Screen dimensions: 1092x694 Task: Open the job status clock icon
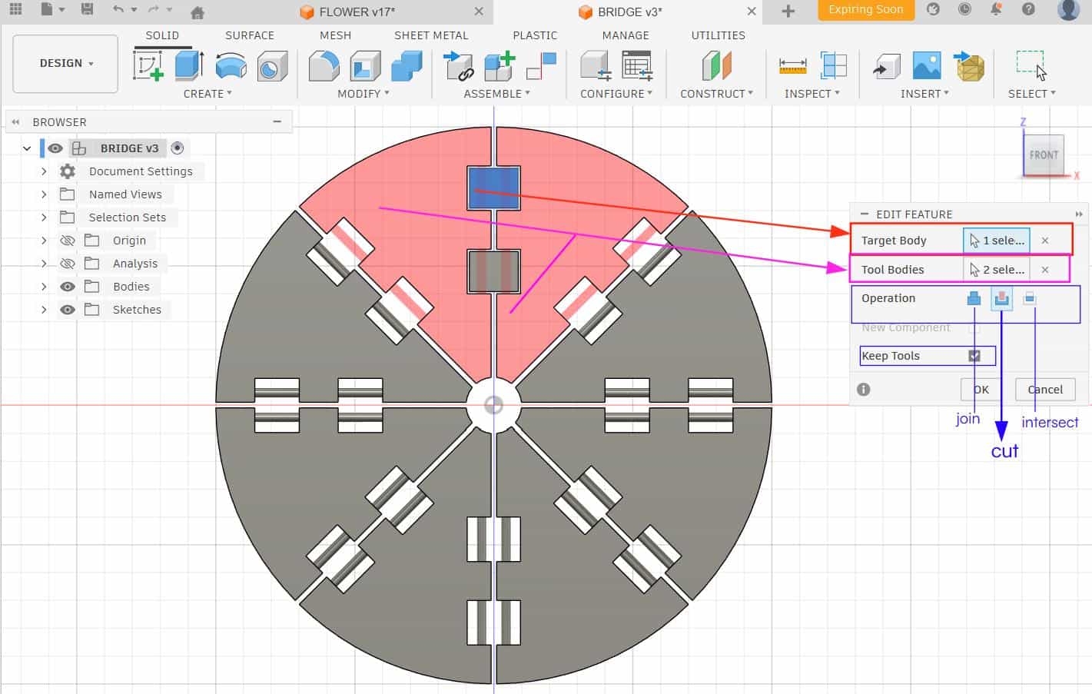pos(964,10)
